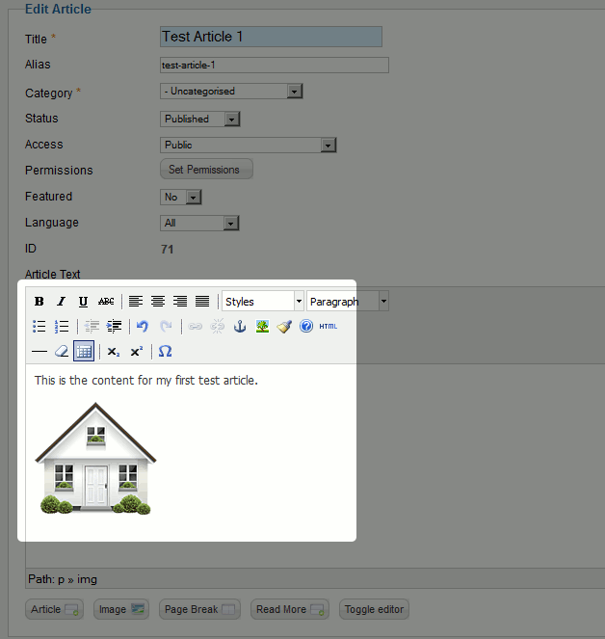Image resolution: width=605 pixels, height=639 pixels.
Task: Click the Set Permissions button
Action: (206, 169)
